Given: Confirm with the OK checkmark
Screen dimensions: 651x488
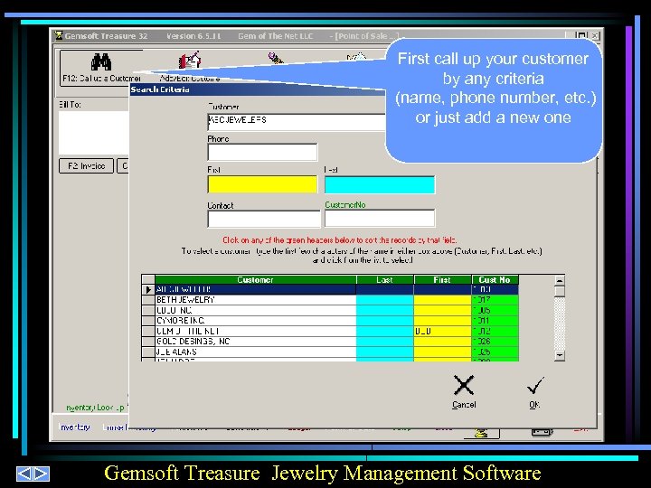Looking at the screenshot, I should coord(535,386).
